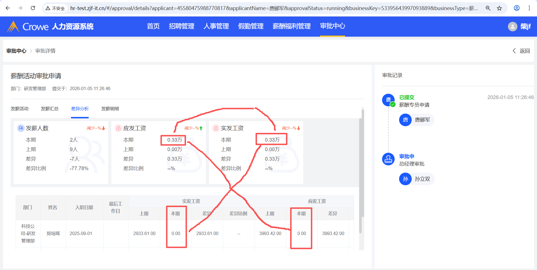Click the 审批记录 panel heading
This screenshot has height=270, width=537.
click(x=392, y=75)
